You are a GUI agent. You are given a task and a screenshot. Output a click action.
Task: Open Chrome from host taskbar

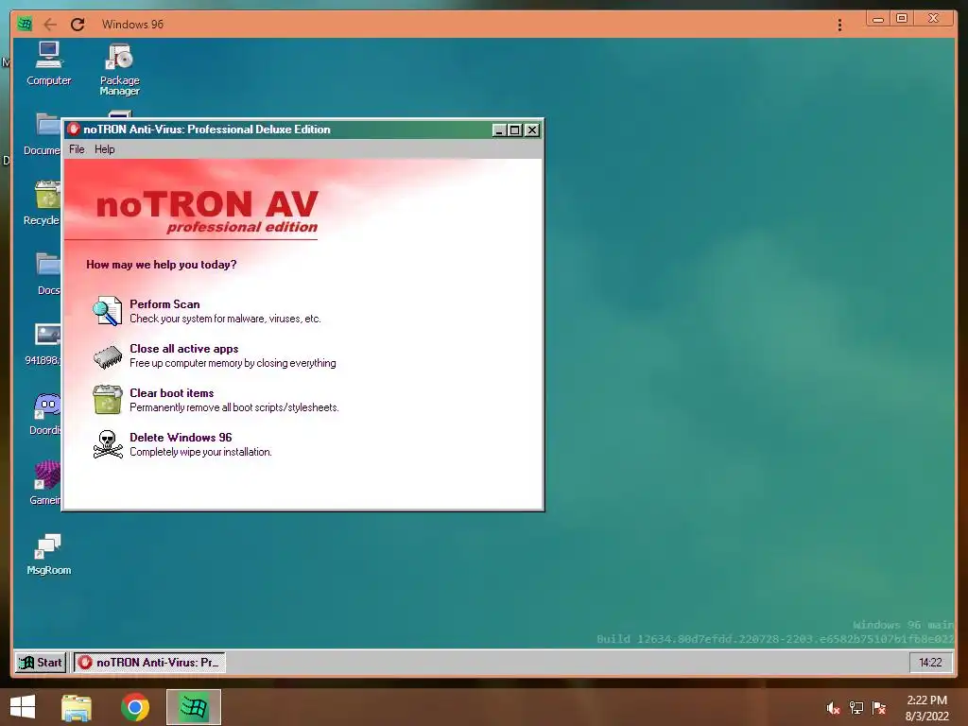click(x=135, y=707)
